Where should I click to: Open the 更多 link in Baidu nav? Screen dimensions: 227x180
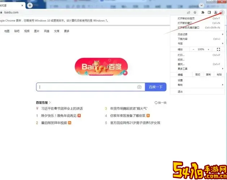tap(67, 31)
